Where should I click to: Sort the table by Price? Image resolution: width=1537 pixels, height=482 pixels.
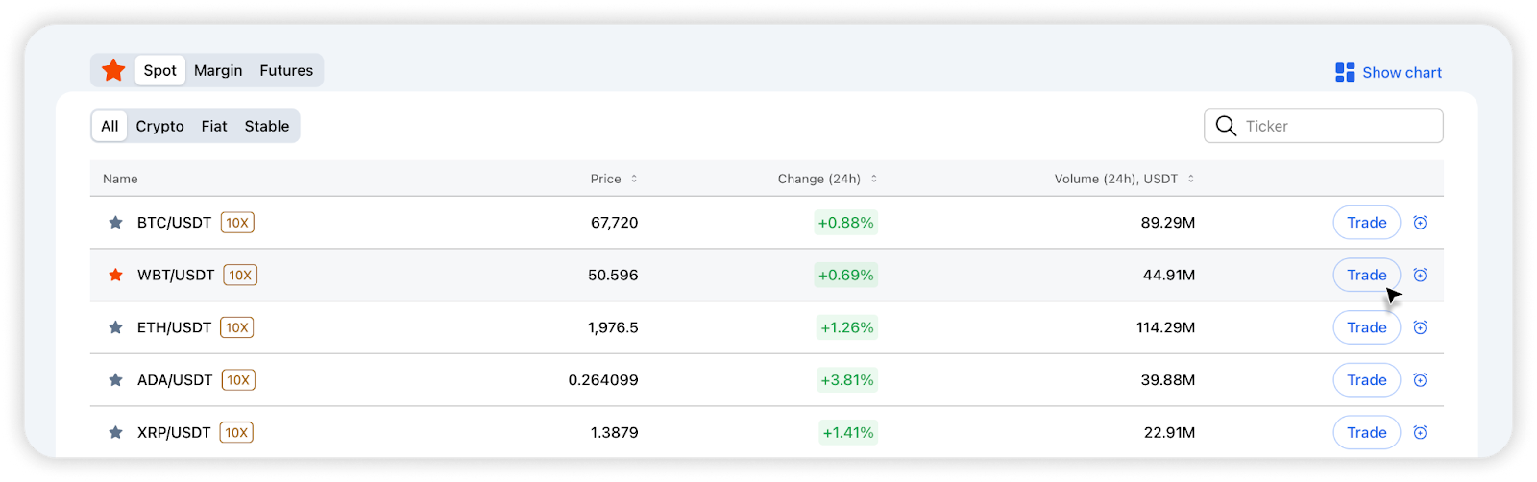[613, 179]
